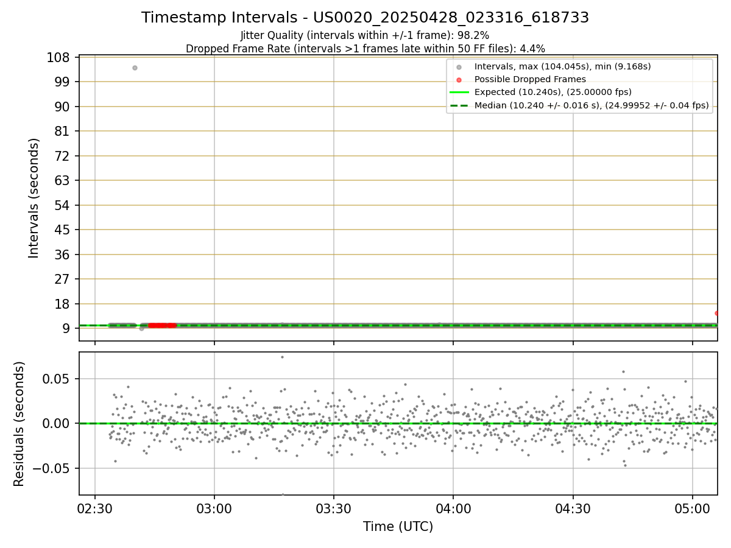Click the '04:00' x-axis tick label
This screenshot has height=548, width=731.
(453, 508)
